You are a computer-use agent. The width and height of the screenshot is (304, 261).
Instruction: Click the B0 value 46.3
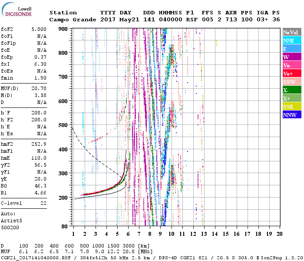pyautogui.click(x=40, y=186)
